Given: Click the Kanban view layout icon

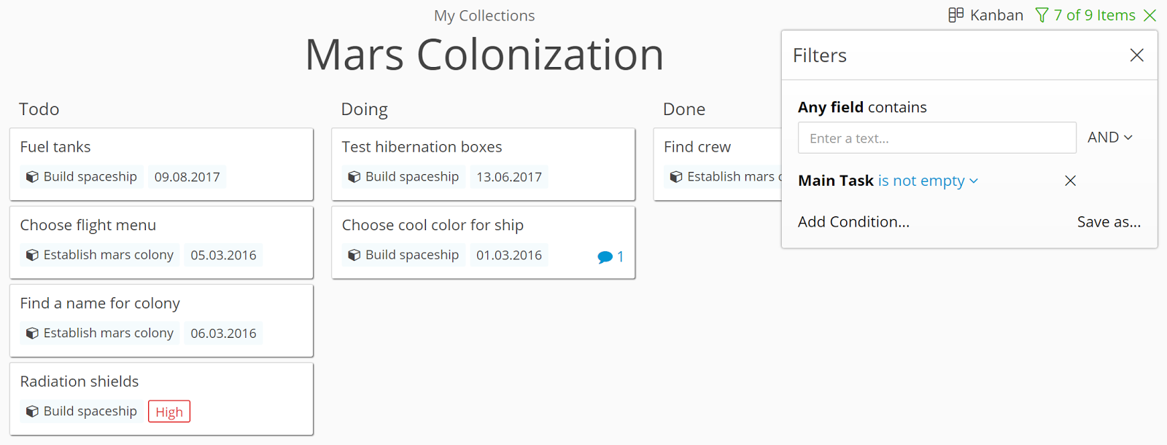Looking at the screenshot, I should 955,15.
